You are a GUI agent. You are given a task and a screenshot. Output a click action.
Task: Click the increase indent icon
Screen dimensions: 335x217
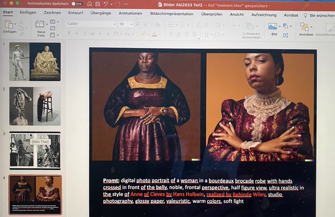coord(206,25)
